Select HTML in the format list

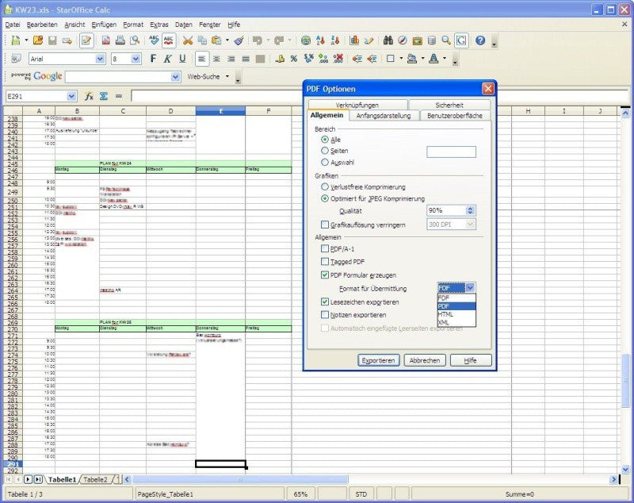tap(456, 314)
